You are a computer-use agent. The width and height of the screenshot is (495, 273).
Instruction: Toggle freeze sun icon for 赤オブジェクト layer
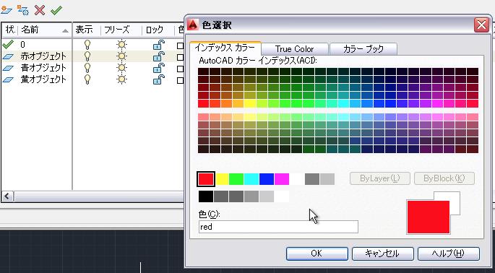point(121,57)
